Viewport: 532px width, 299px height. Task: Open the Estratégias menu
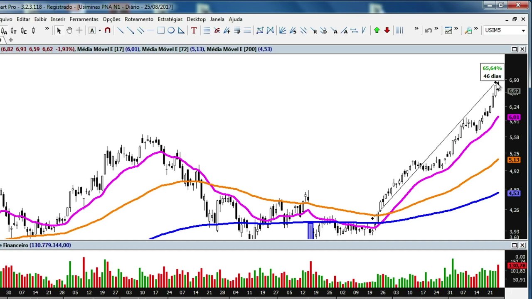coord(170,19)
